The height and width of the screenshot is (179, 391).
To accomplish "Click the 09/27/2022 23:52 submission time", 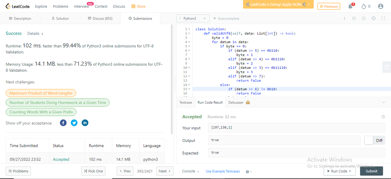I will [x=25, y=160].
